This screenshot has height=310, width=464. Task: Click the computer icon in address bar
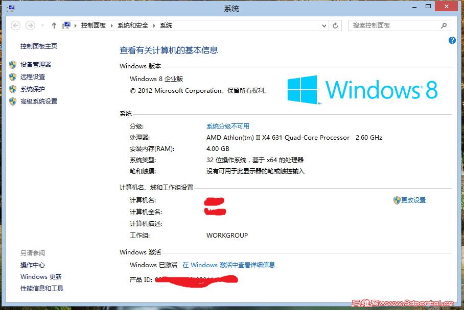[66, 25]
